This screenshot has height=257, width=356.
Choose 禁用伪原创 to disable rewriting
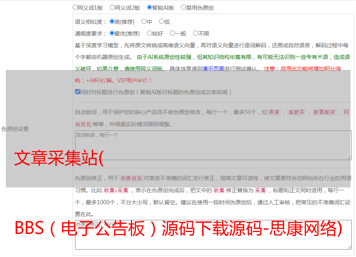tap(183, 7)
